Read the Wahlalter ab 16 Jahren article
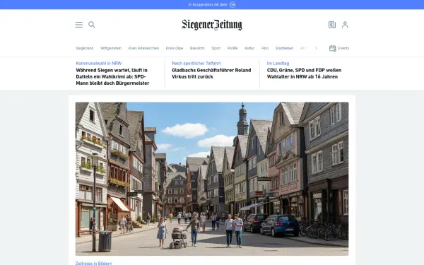The image size is (424, 265). click(304, 73)
